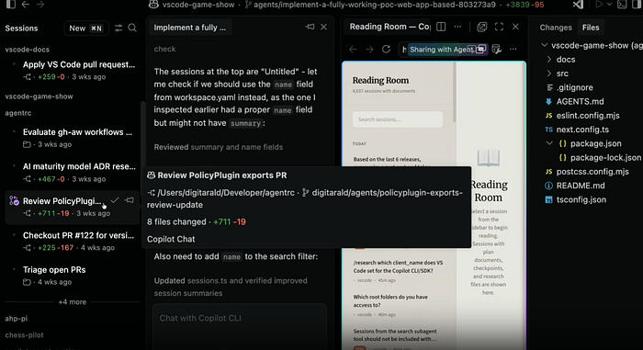Screen dimensions: 643x350
Task: Expand the docs folder
Action: click(x=549, y=60)
